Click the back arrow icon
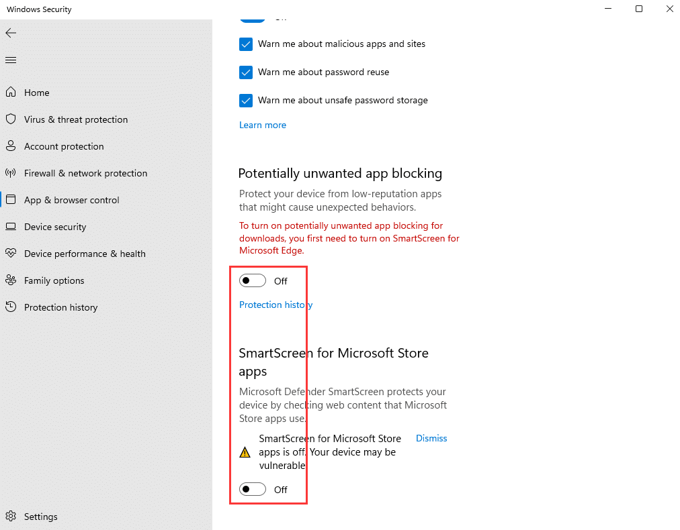680x530 pixels. [11, 33]
